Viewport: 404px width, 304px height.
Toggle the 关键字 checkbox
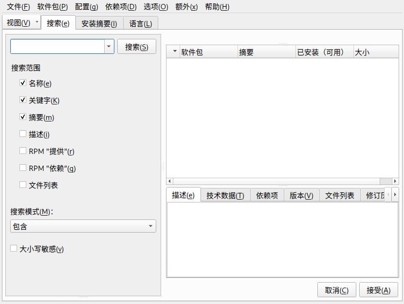(23, 100)
